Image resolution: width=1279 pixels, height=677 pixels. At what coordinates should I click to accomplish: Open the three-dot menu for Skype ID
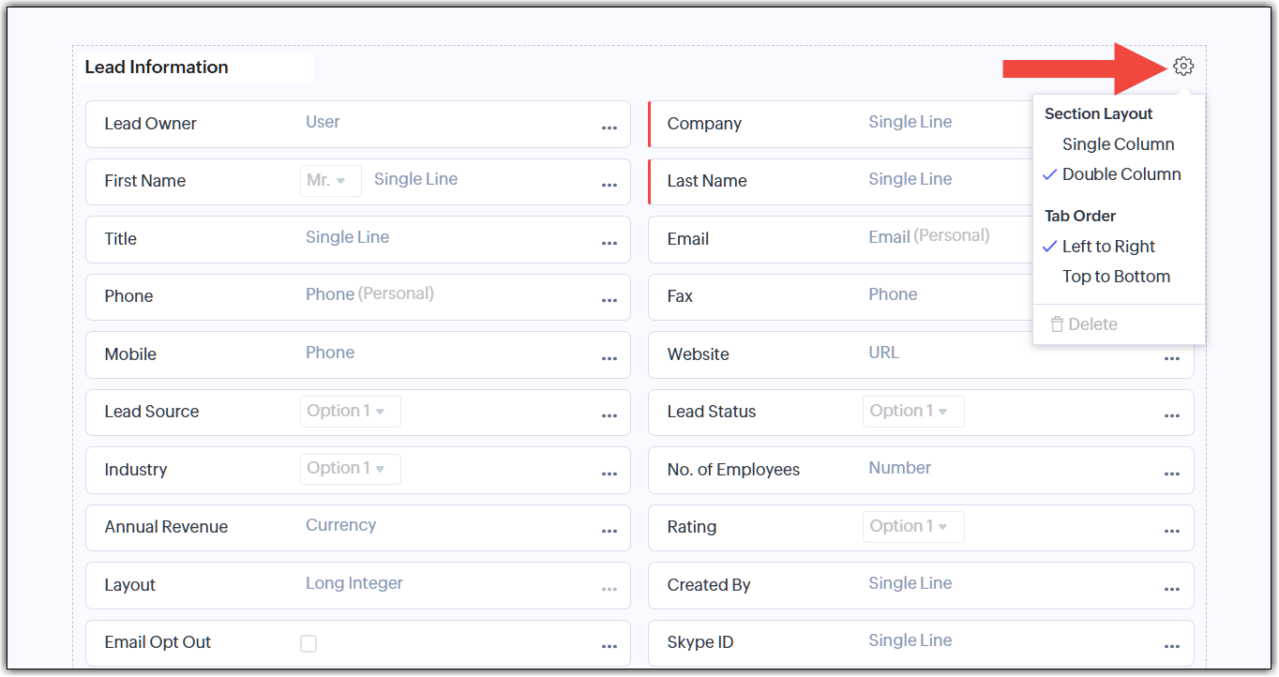(1172, 647)
